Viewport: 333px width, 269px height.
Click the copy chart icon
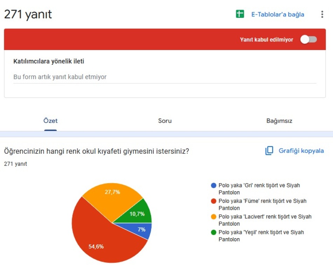[x=269, y=151]
